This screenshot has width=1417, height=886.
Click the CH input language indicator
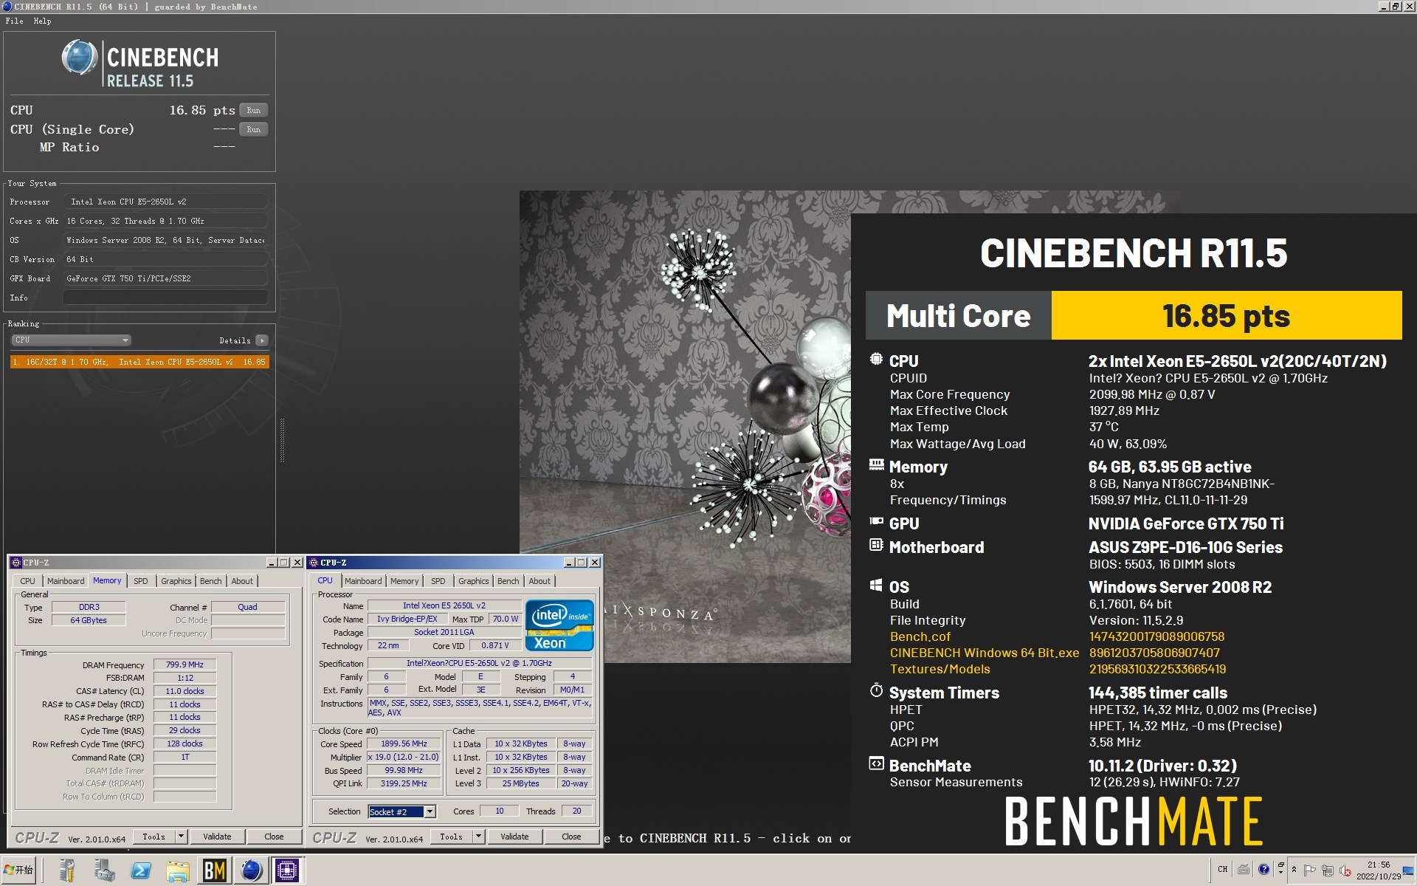pos(1223,869)
